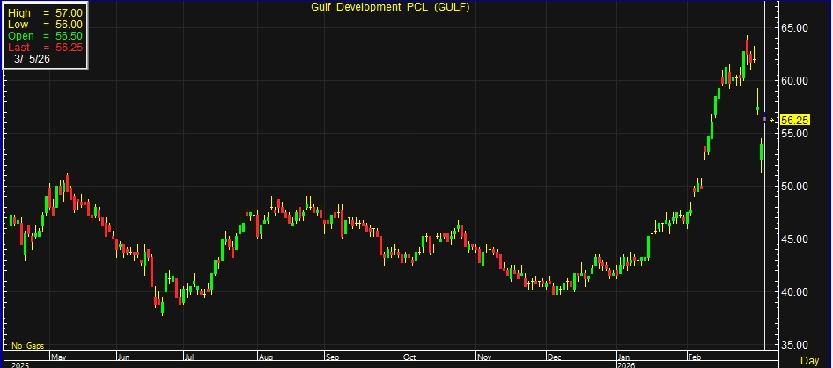Click the Day timeframe label
This screenshot has width=833, height=368.
(809, 361)
